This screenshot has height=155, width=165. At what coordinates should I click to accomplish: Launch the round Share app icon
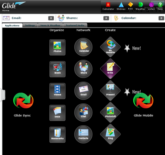click(83, 69)
